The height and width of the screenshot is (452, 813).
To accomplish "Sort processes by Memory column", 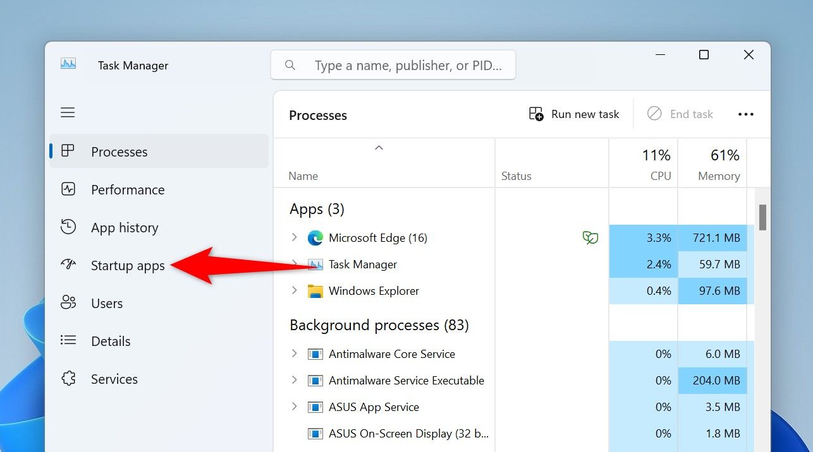I will tap(719, 176).
